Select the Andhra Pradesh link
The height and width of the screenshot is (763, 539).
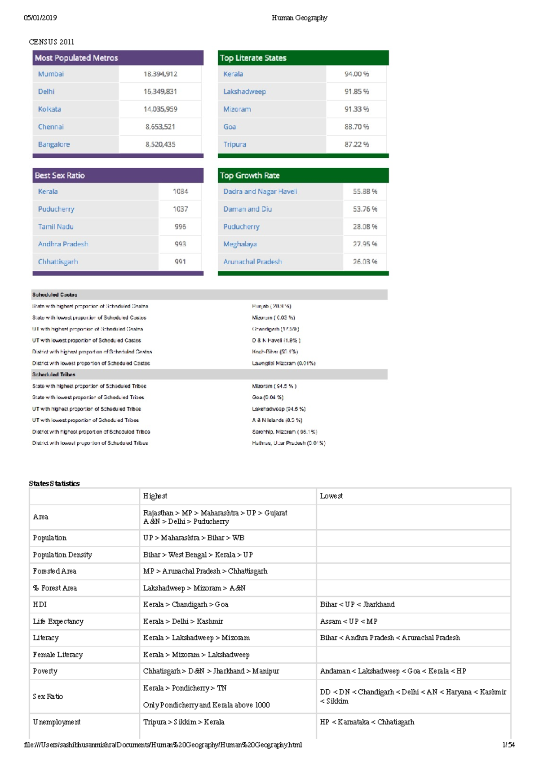tap(63, 244)
